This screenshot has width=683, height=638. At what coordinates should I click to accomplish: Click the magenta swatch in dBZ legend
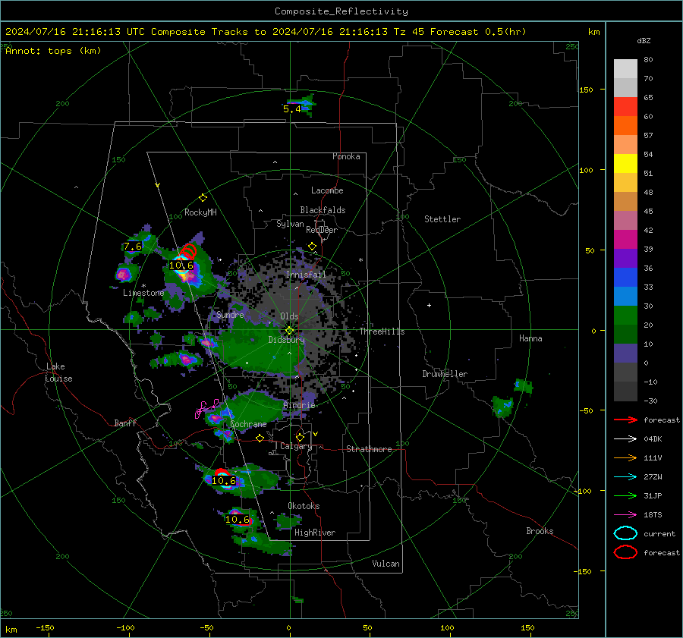pyautogui.click(x=625, y=240)
